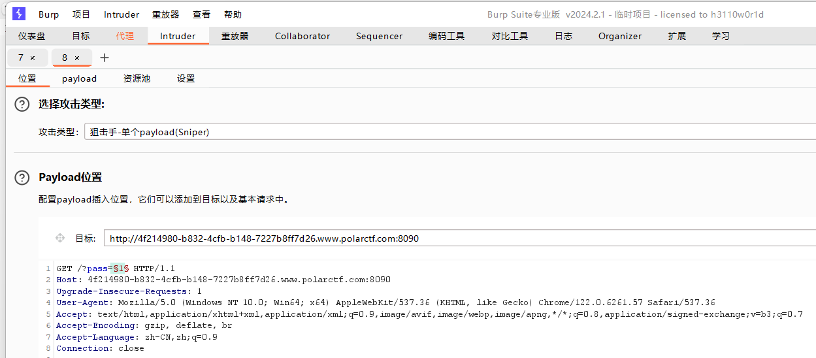The height and width of the screenshot is (358, 816).
Task: Click the 目标 URL input field
Action: [460, 238]
